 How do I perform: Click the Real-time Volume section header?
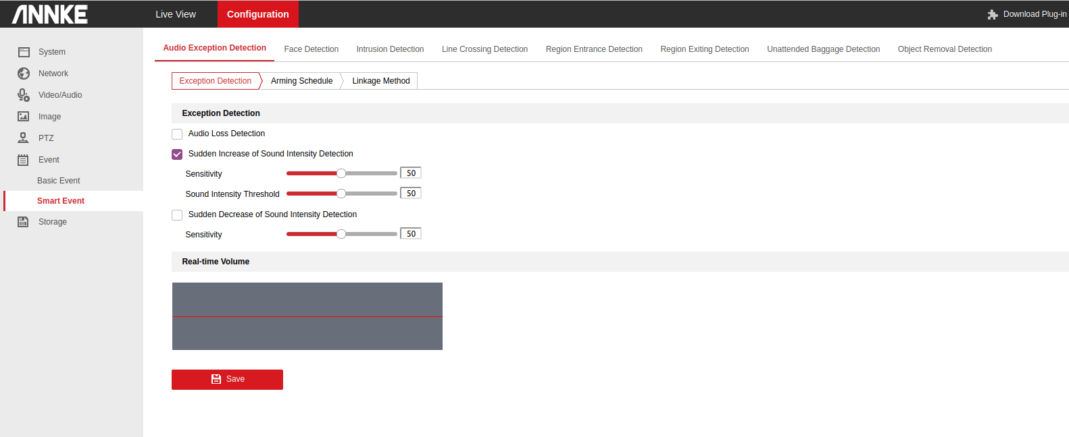click(x=620, y=262)
